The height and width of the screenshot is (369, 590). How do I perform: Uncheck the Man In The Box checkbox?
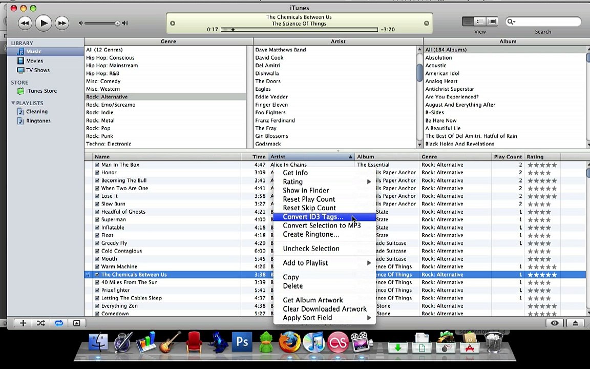tap(97, 165)
